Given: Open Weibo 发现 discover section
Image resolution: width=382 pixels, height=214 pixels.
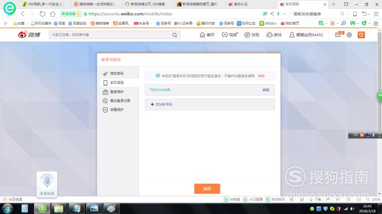Looking at the screenshot, I should point(252,35).
